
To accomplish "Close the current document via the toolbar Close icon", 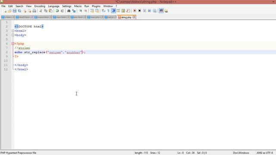I will (x=25, y=11).
